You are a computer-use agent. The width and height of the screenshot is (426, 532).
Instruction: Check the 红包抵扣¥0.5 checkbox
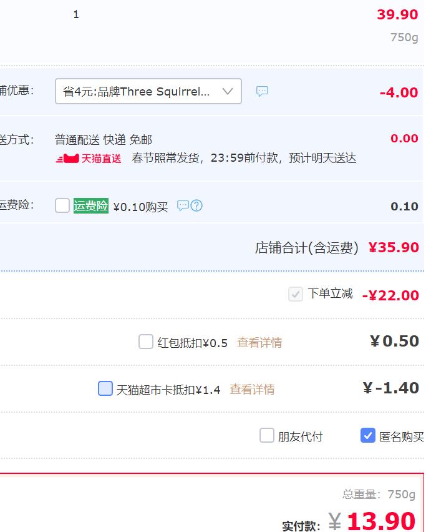[146, 342]
